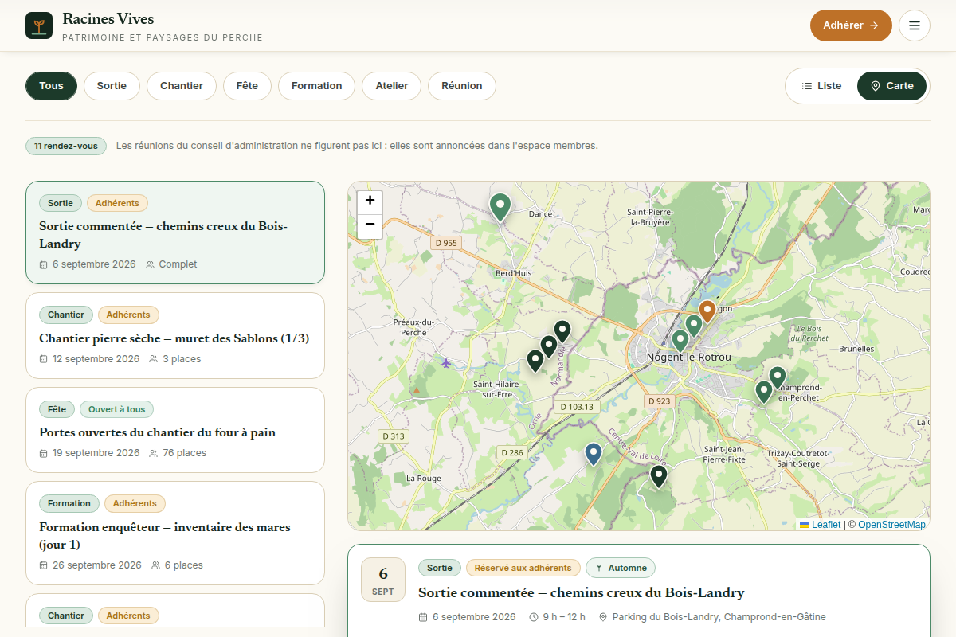The image size is (956, 637).
Task: Click people icon beside 76 places
Action: click(x=154, y=453)
